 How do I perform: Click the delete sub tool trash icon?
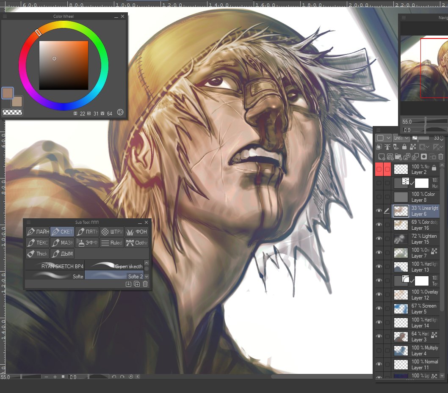[145, 284]
